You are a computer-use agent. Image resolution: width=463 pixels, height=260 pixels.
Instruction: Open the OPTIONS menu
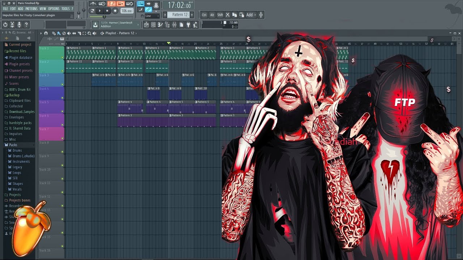pos(54,9)
